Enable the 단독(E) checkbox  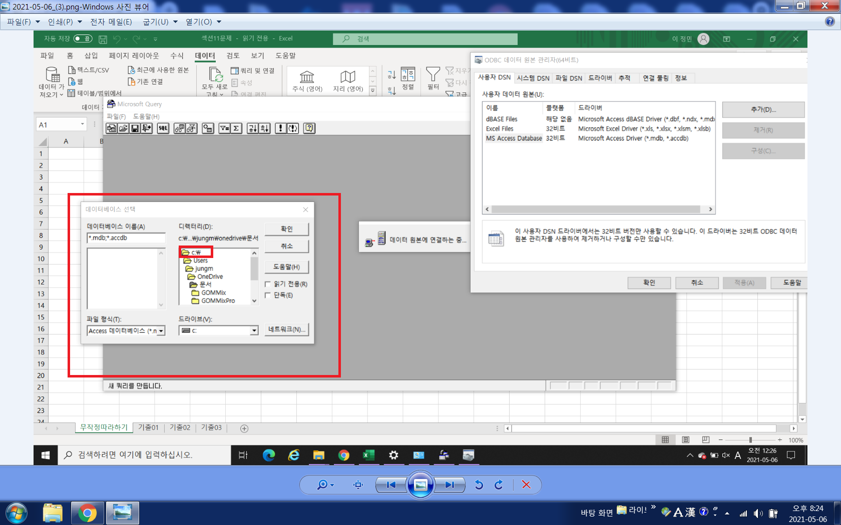pos(268,295)
